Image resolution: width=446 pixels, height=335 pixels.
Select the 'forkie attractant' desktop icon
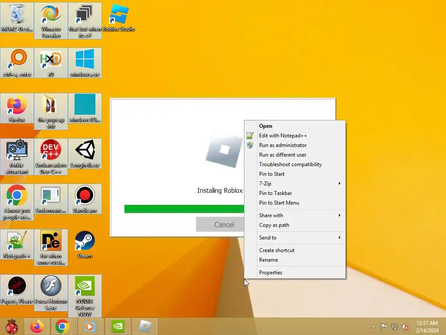(x=17, y=157)
